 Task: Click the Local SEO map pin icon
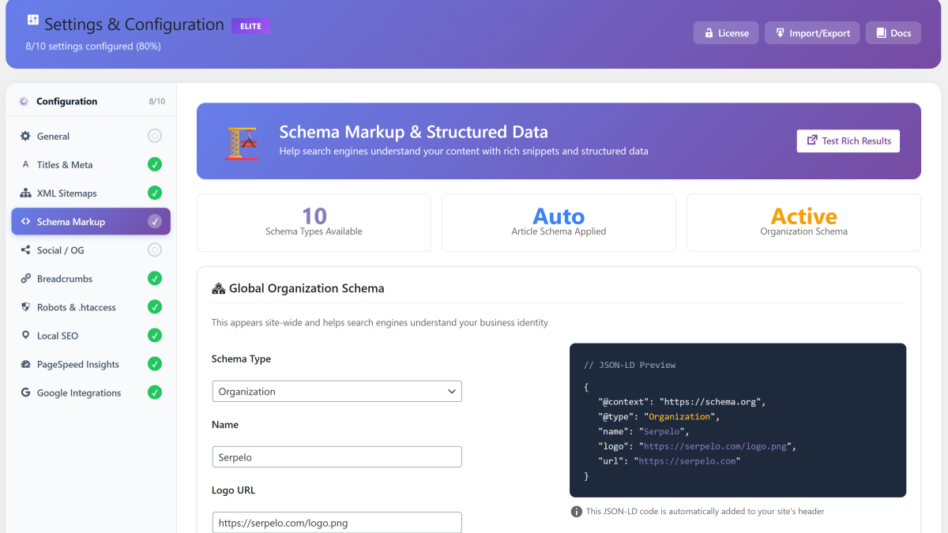tap(24, 335)
